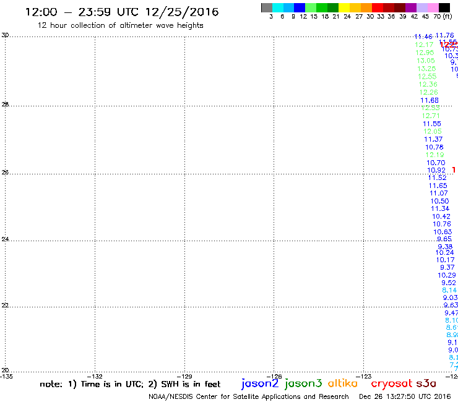Pick the lavender swatch in the color scale

(x=421, y=7)
